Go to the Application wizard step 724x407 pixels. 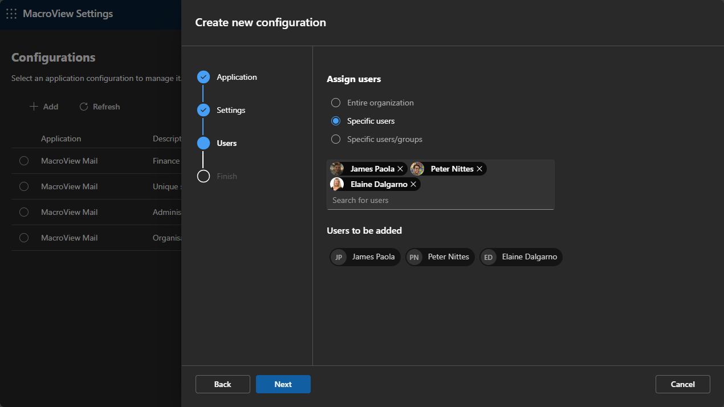pos(237,77)
